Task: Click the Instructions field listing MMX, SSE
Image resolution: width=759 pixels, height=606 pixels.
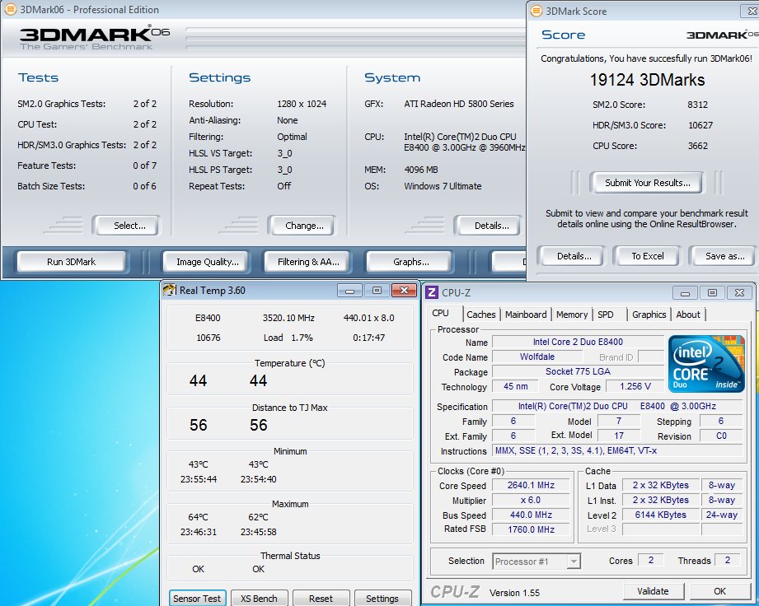Action: pyautogui.click(x=617, y=450)
